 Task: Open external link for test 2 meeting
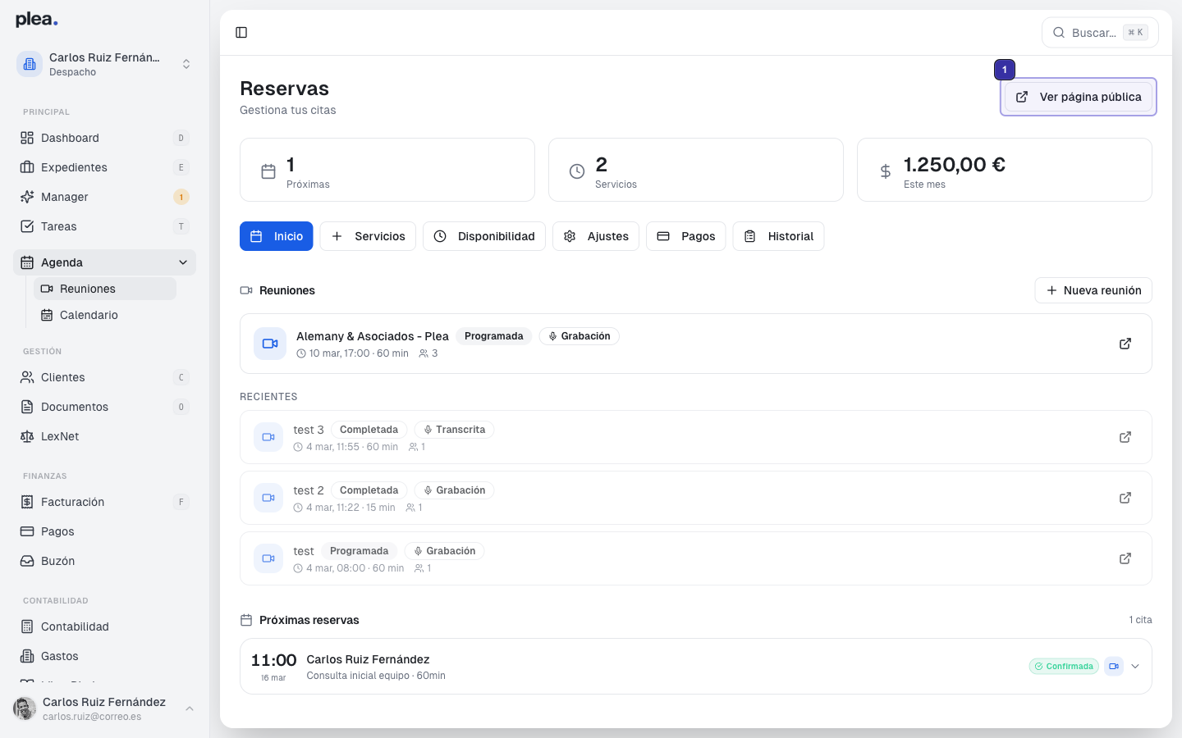coord(1125,498)
